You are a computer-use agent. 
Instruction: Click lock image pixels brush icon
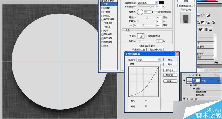tap(193, 75)
